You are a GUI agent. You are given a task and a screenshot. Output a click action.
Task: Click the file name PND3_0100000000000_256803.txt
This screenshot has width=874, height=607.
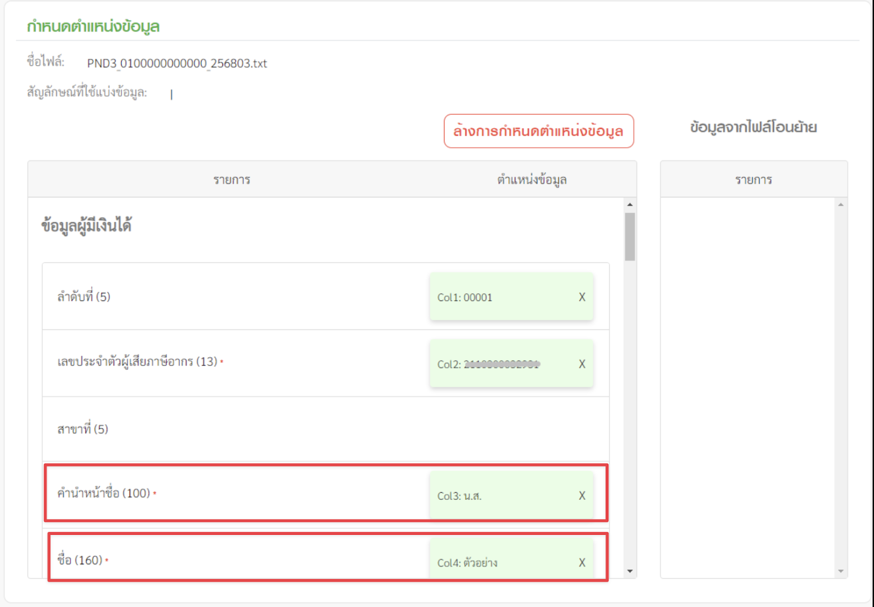pyautogui.click(x=177, y=63)
